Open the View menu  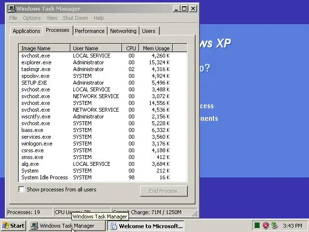[52, 18]
